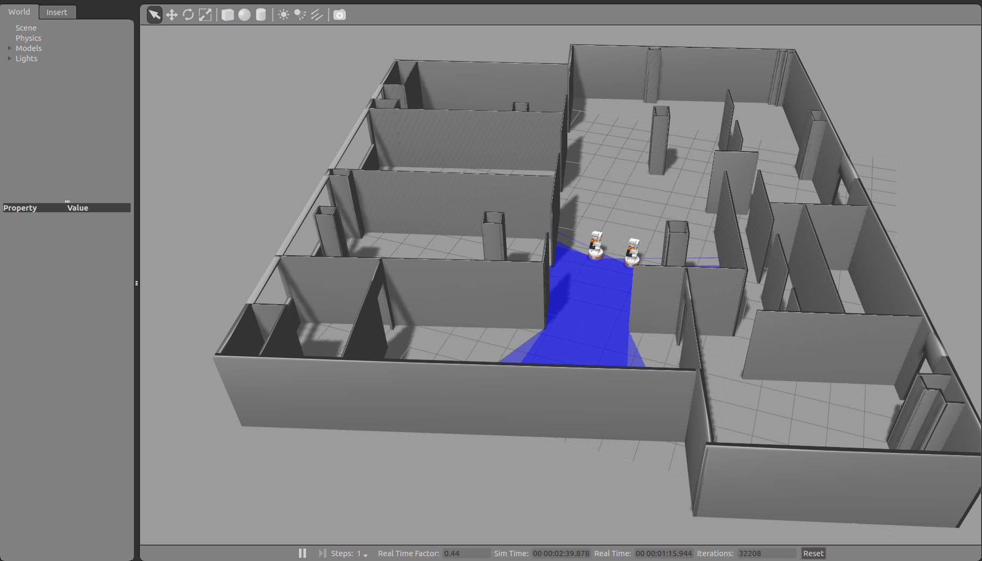Pause the simulation

[302, 553]
